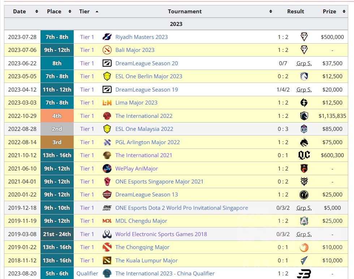
Task: Click the WePlay AniMajor tournament icon
Action: pos(107,168)
